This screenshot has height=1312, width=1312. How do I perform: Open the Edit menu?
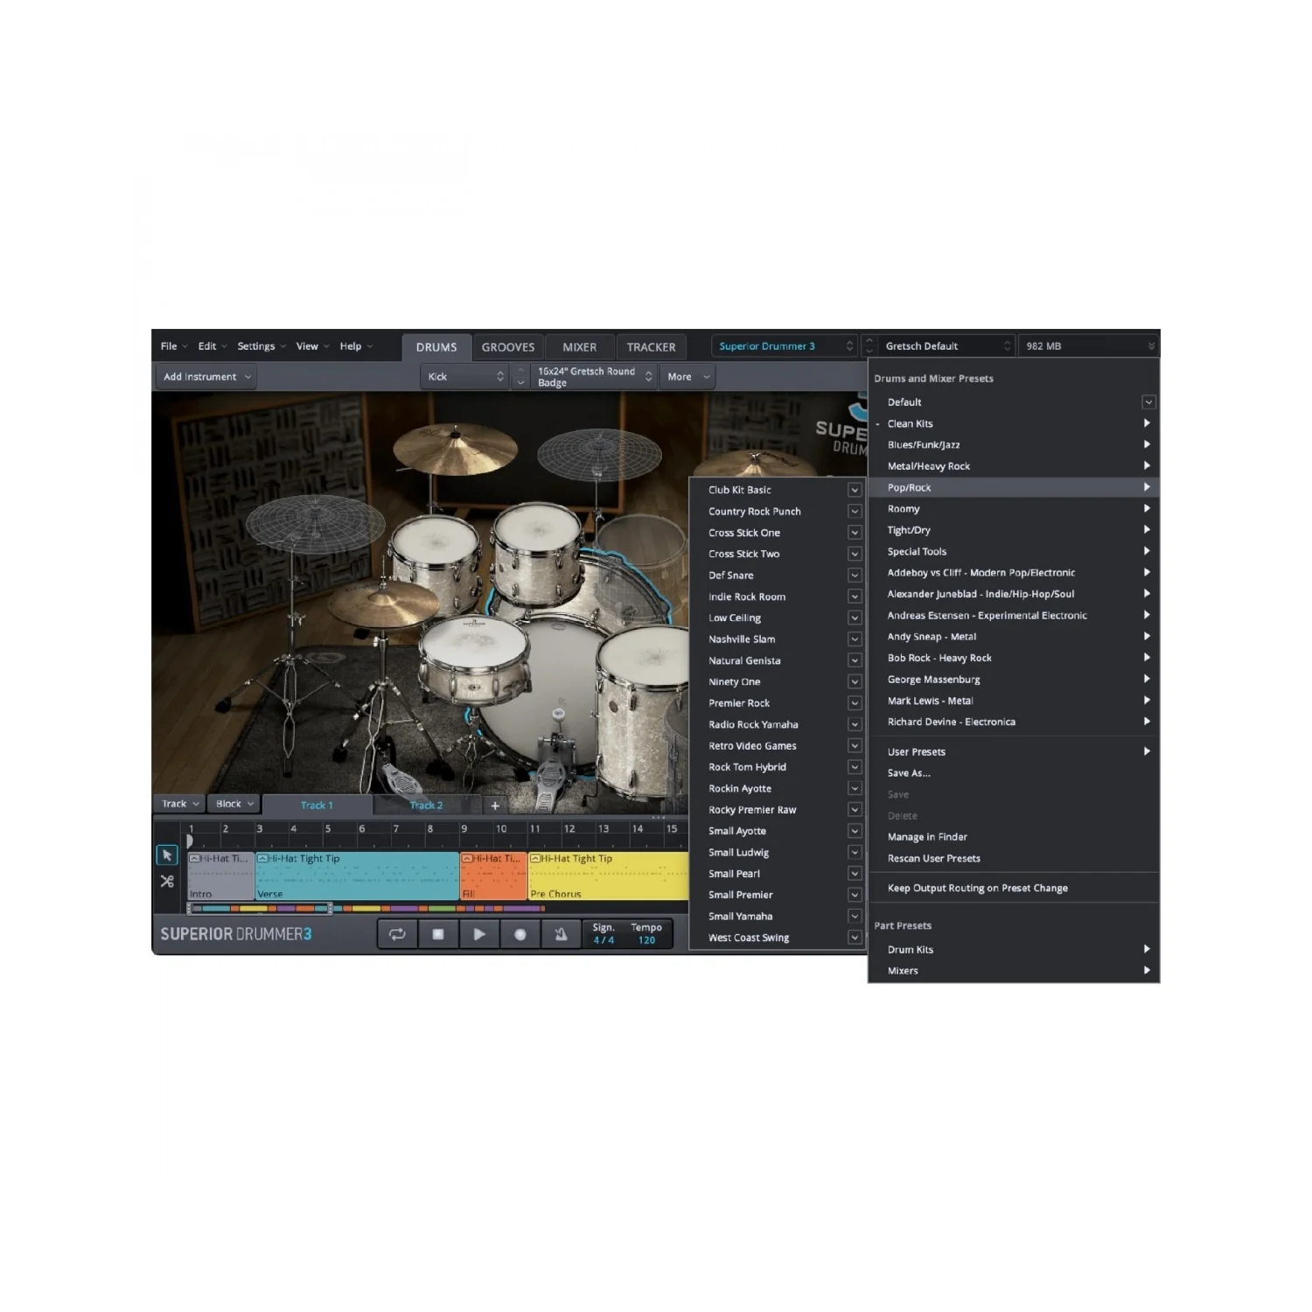coord(212,346)
